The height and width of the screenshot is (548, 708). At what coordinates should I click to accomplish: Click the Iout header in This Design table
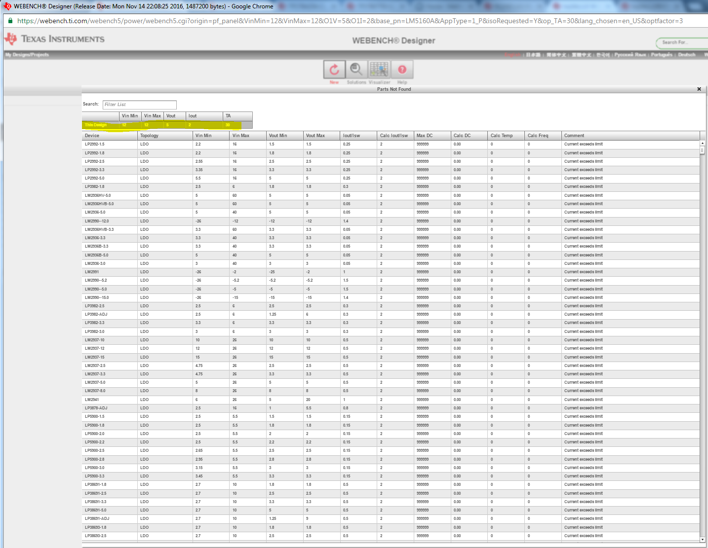[204, 116]
